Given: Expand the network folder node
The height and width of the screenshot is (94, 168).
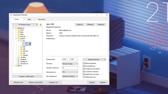Looking at the screenshot, I should [19, 51].
